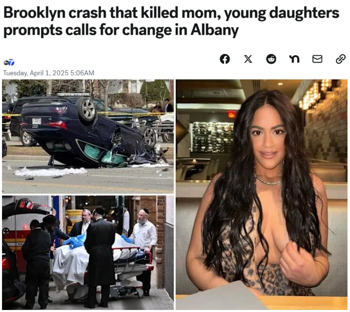Click the word "Brooklyn" in the headline
Viewport: 350px width, 312px height.
pyautogui.click(x=34, y=14)
